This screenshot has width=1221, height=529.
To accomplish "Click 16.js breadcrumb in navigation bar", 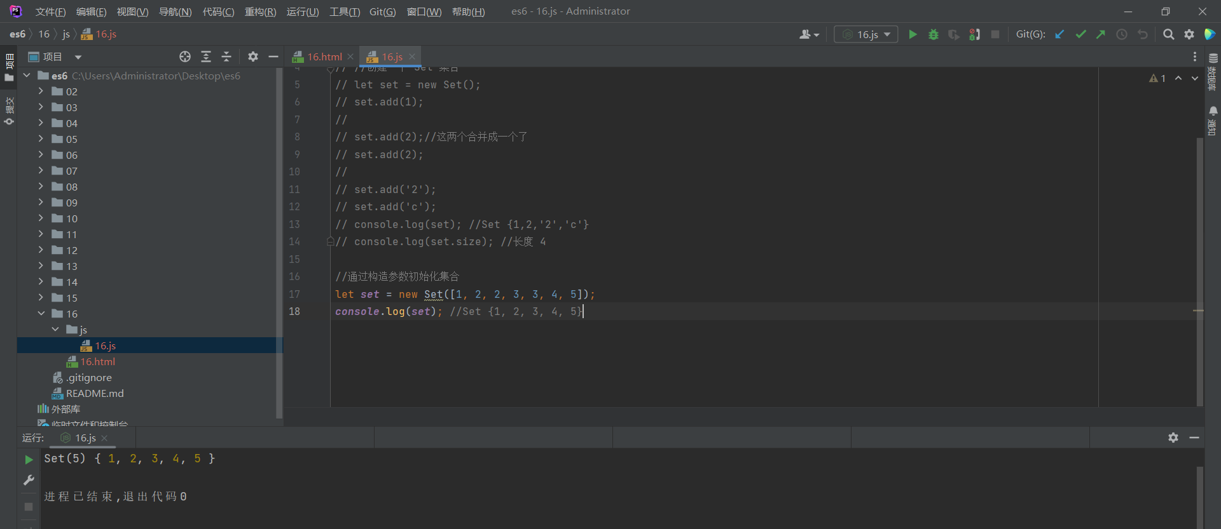I will [99, 34].
